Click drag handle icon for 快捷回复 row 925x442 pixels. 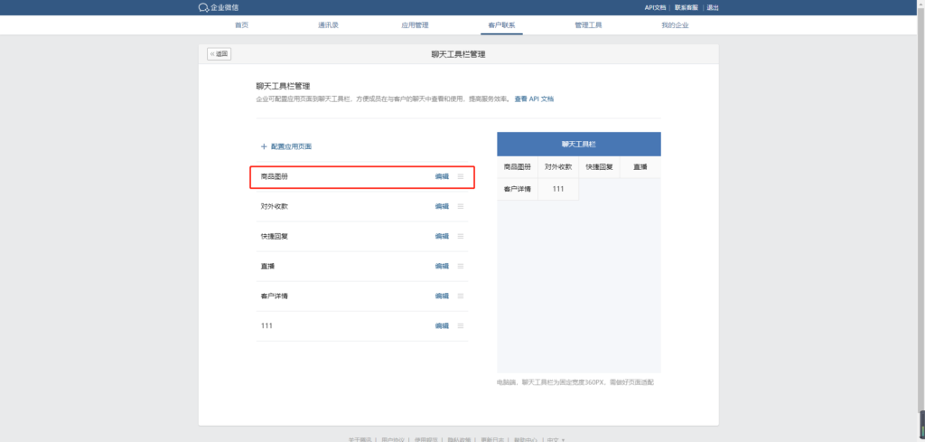click(461, 236)
